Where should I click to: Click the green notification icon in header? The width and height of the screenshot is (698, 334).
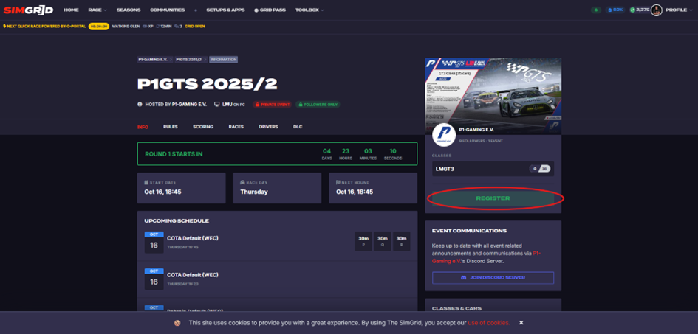pyautogui.click(x=595, y=10)
